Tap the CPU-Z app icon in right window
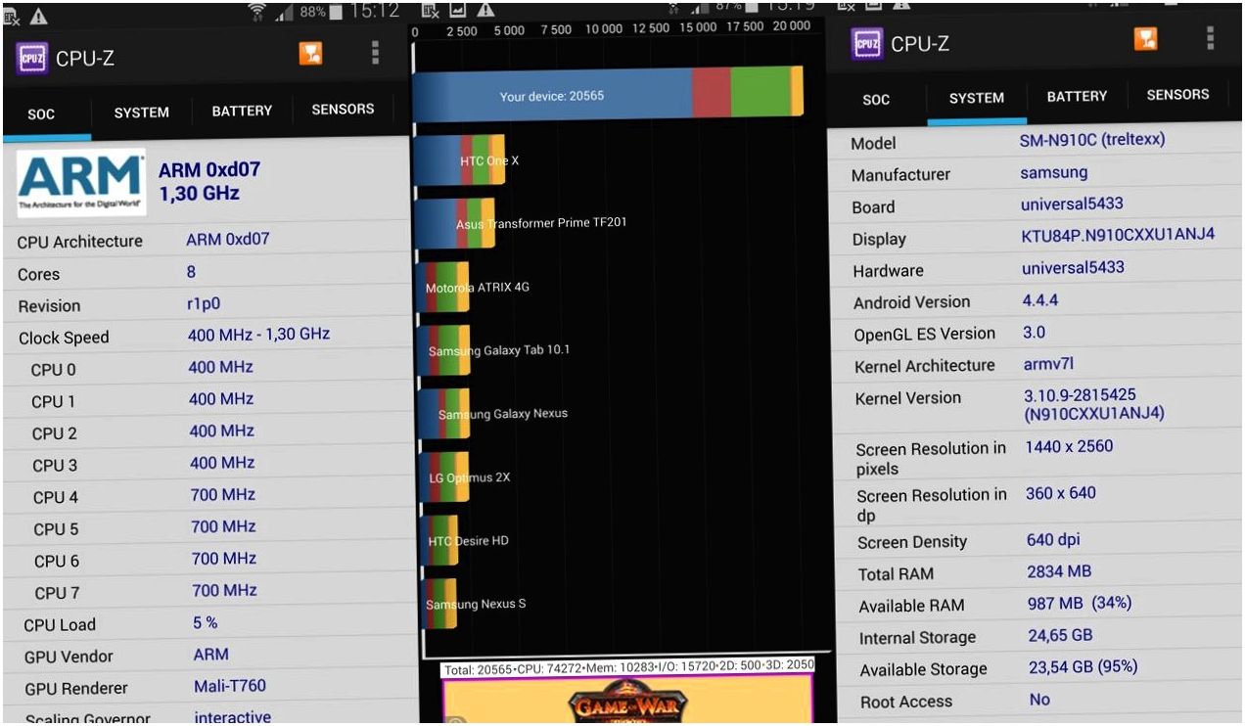Image resolution: width=1245 pixels, height=726 pixels. coord(868,43)
